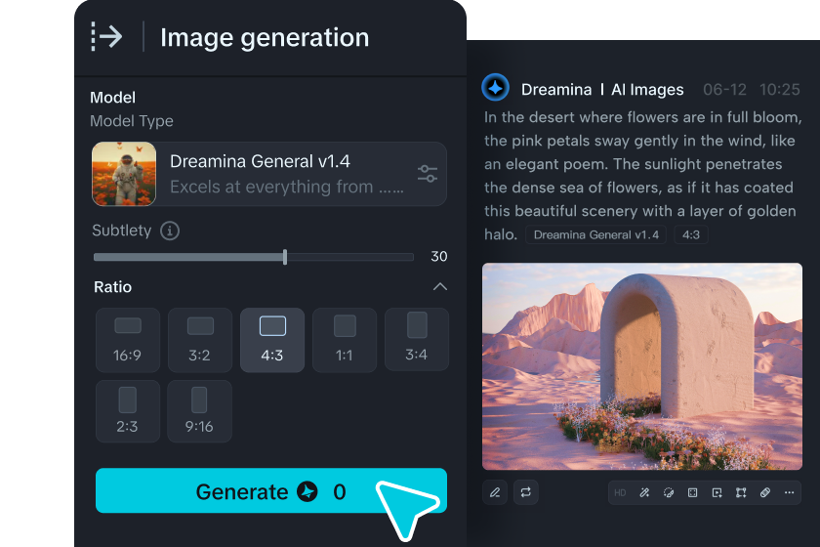This screenshot has width=820, height=547.
Task: Click the magic wand retouch icon
Action: tap(644, 492)
